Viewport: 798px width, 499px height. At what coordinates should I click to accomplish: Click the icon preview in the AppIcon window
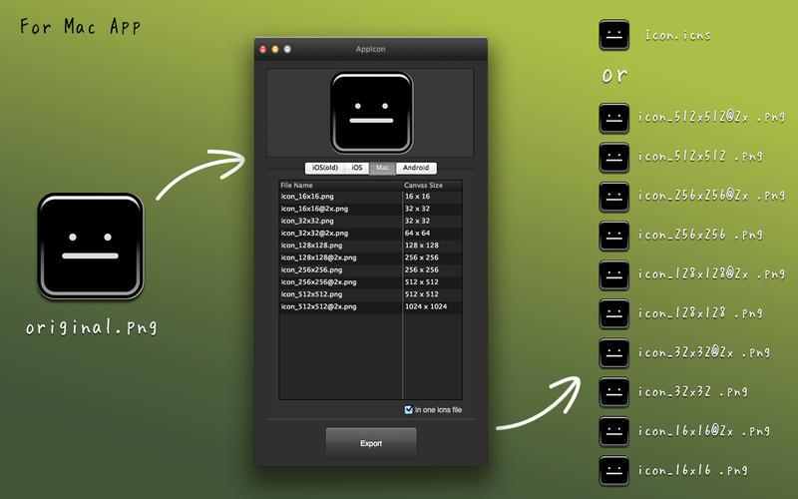tap(371, 113)
